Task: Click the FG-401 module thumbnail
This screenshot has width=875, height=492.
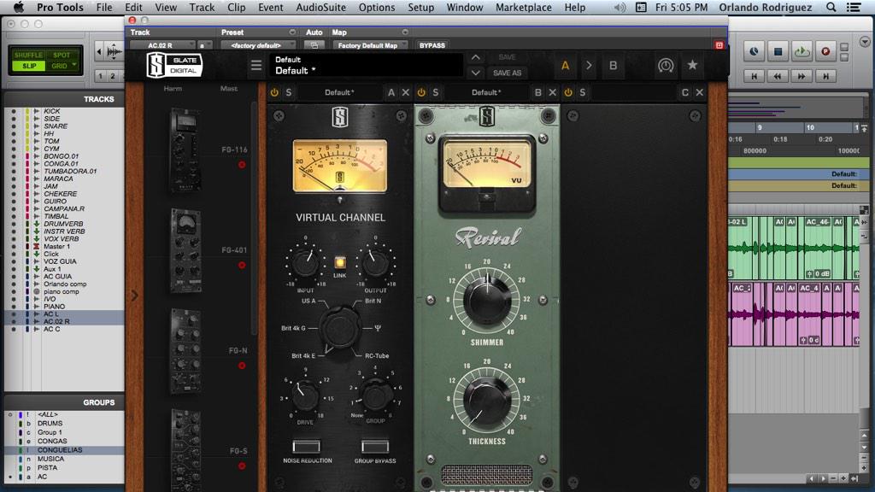Action: click(x=185, y=250)
